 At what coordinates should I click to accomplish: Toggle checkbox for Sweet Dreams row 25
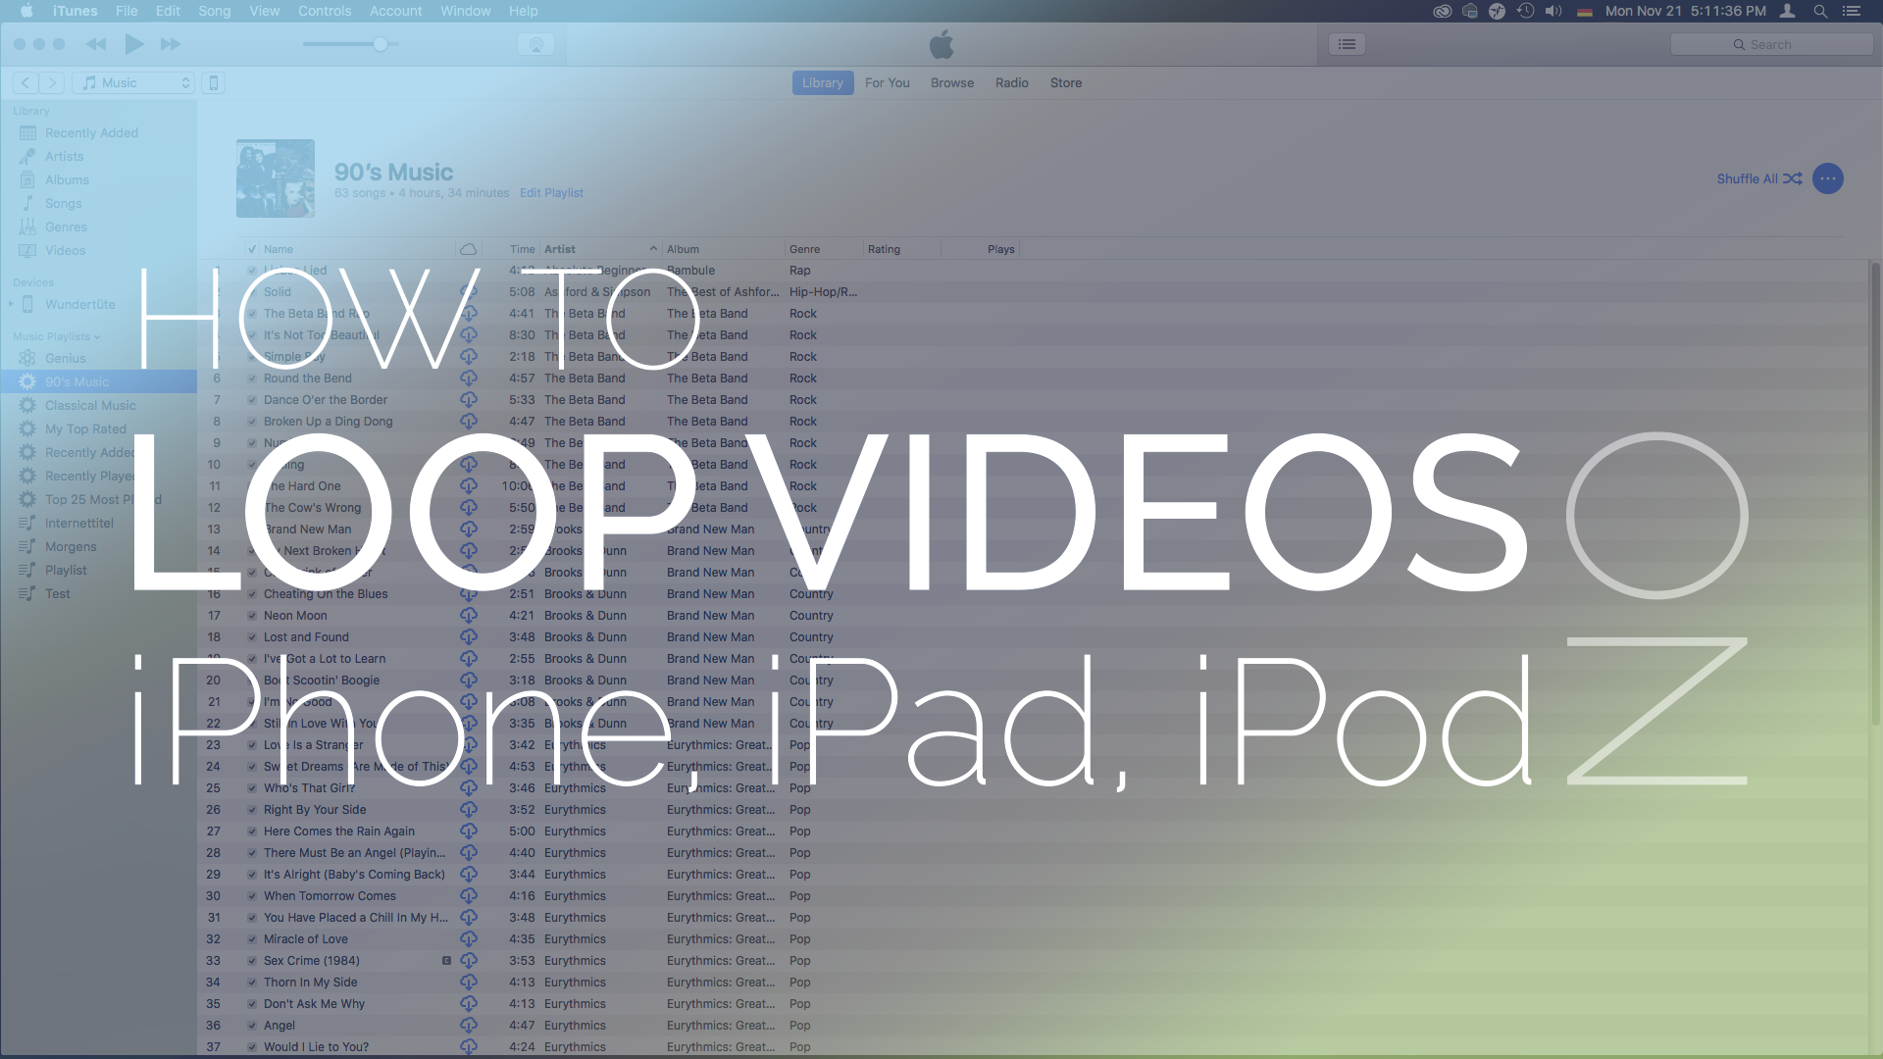click(x=252, y=766)
